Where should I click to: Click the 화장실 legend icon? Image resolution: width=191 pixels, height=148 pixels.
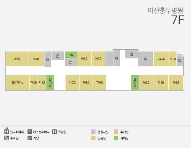click(54, 131)
